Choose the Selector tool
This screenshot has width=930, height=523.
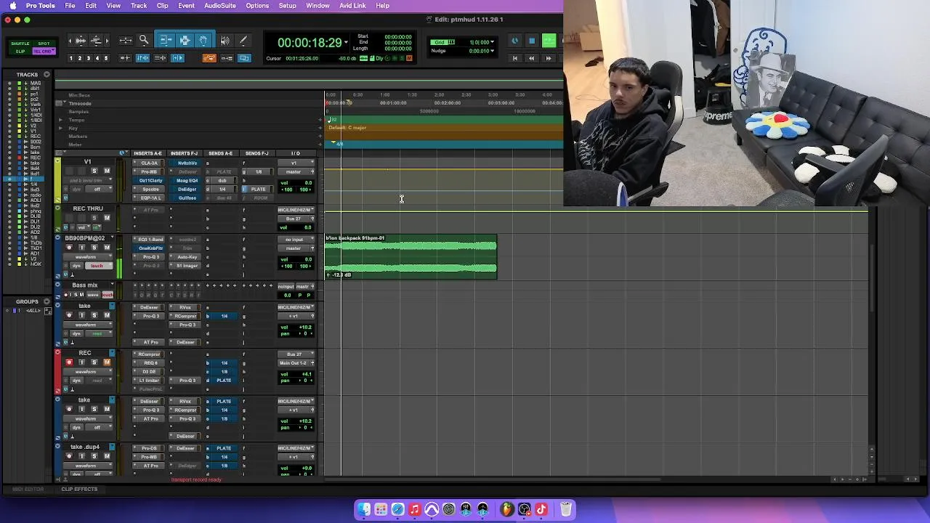[185, 41]
